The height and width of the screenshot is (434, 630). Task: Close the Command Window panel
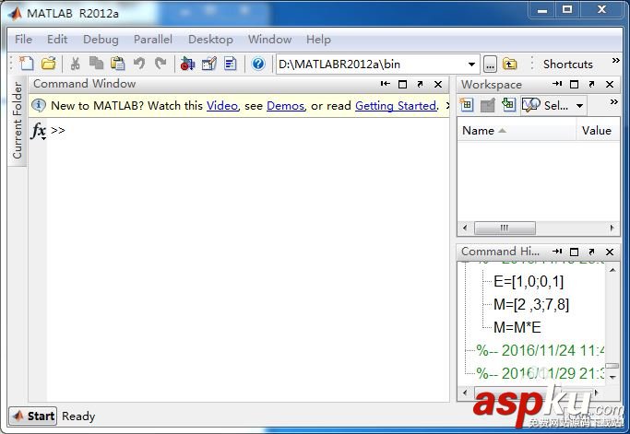(438, 84)
